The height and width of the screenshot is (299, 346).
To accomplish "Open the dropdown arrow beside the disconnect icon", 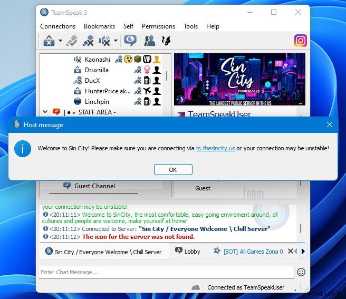I will pos(60,41).
